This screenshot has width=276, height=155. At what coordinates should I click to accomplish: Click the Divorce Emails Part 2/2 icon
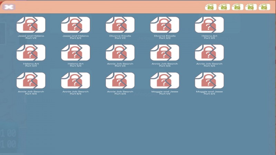click(x=165, y=25)
